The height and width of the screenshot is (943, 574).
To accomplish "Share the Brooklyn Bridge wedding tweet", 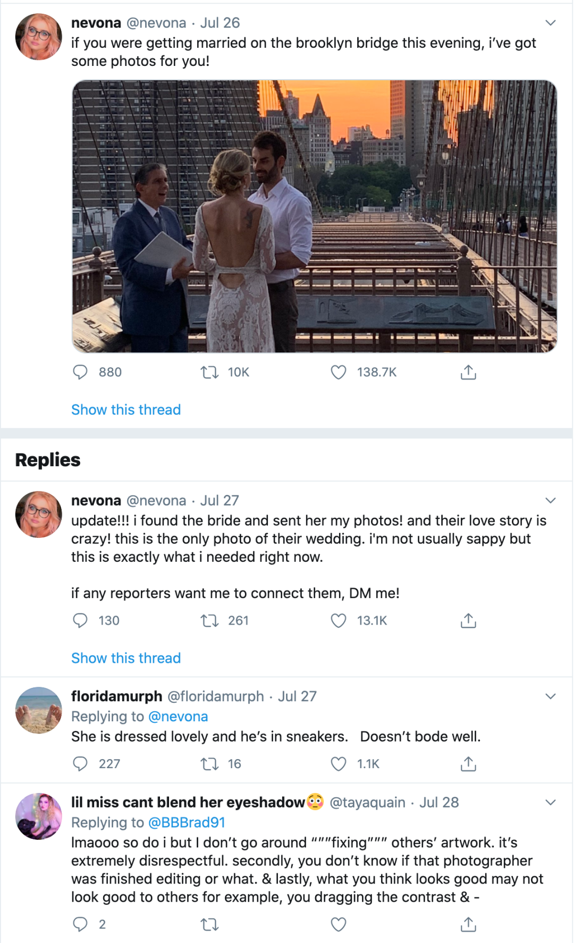I will (x=468, y=372).
